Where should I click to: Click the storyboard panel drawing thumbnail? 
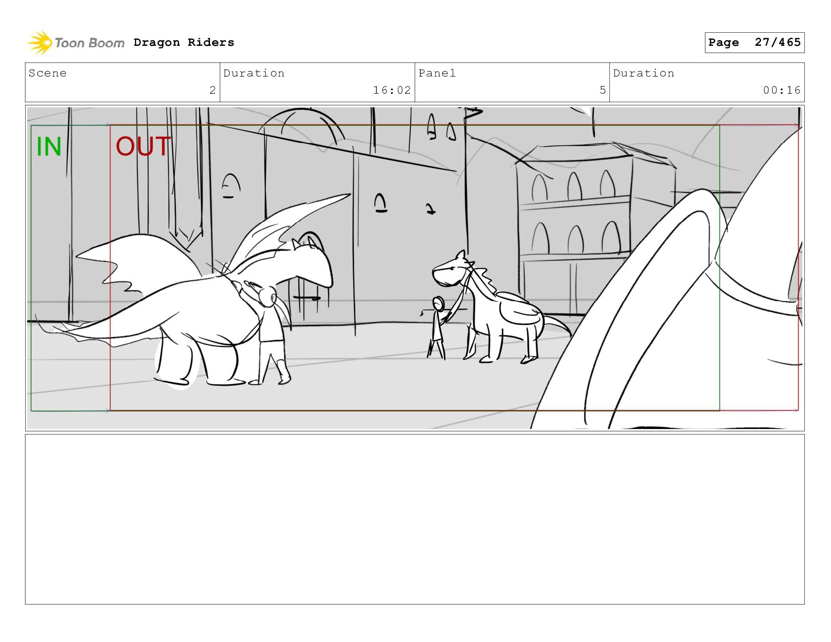(x=415, y=268)
